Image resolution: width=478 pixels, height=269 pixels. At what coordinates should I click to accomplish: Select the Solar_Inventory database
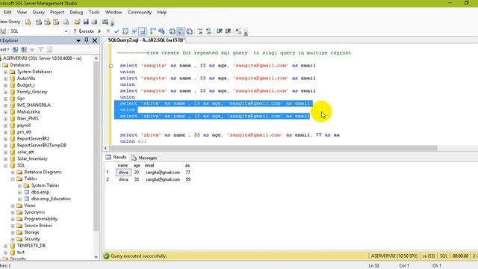pos(32,158)
